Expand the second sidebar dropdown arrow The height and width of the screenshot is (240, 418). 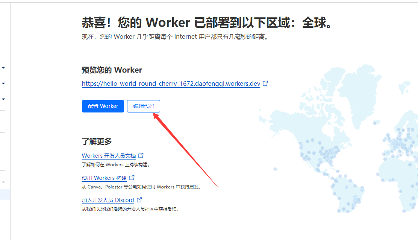pos(3,84)
